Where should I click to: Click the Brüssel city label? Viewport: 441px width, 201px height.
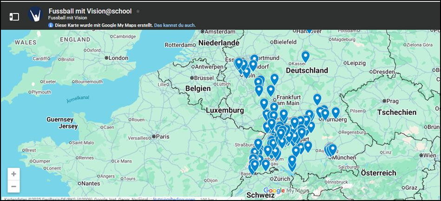coord(204,78)
